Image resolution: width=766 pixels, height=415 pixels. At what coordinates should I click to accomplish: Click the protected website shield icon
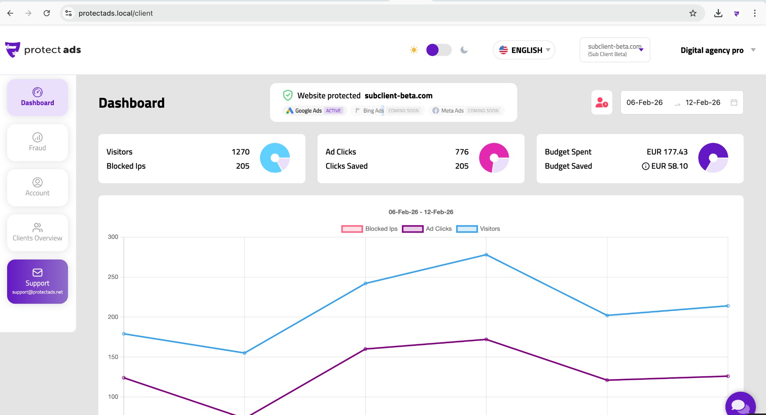click(x=287, y=95)
